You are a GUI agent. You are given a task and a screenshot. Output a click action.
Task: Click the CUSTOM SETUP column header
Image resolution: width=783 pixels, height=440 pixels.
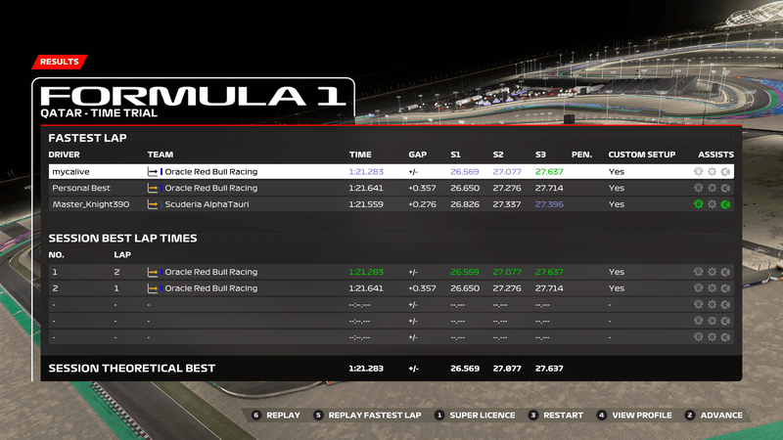[642, 154]
